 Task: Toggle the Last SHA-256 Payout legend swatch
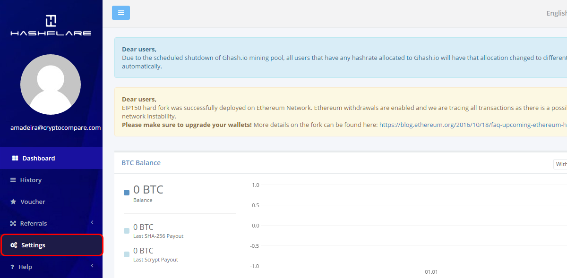[x=127, y=231]
